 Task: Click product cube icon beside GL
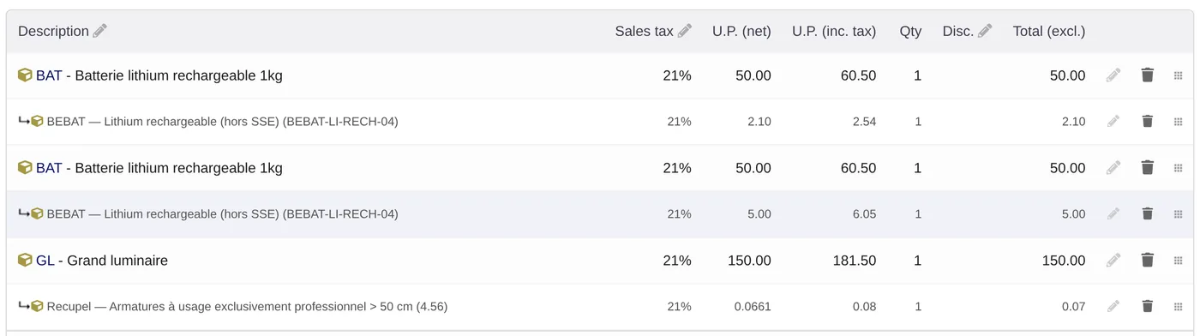(x=25, y=261)
